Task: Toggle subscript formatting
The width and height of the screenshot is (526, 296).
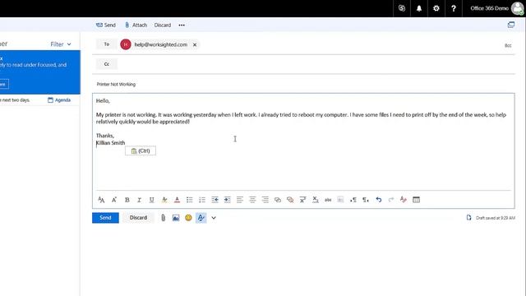Action: tap(316, 200)
